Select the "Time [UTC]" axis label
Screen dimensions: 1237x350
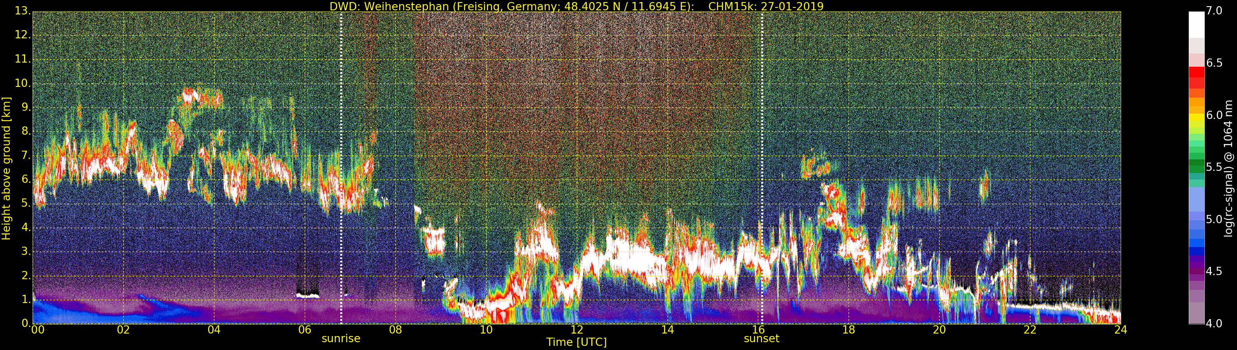576,342
